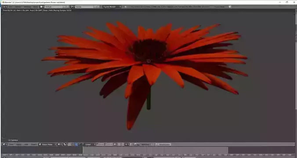Select a layer in second layer block

[109, 144]
